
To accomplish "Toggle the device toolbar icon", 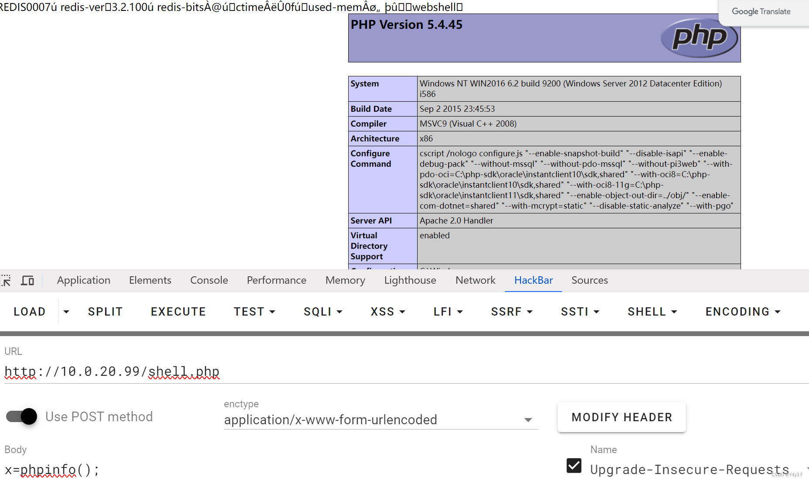I will pos(27,280).
